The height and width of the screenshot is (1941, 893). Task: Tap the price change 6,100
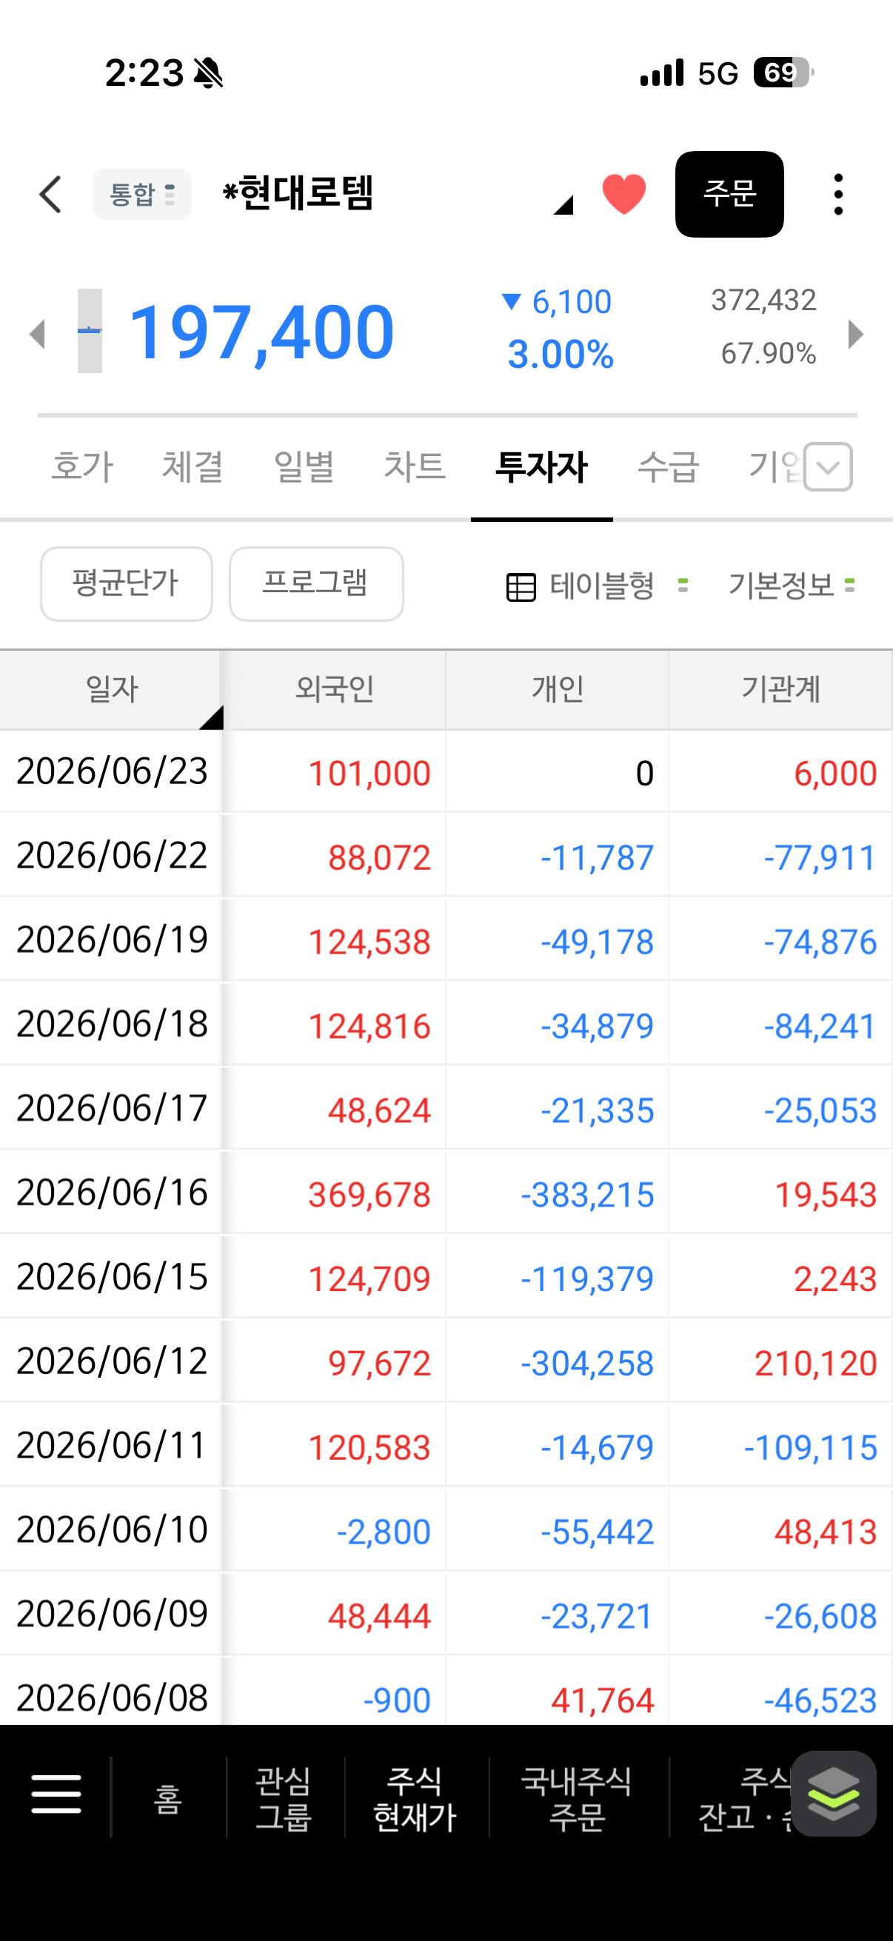557,302
